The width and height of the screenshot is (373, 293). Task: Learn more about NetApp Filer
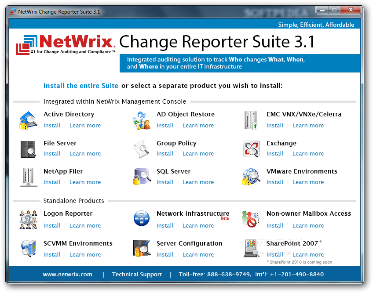pyautogui.click(x=85, y=182)
